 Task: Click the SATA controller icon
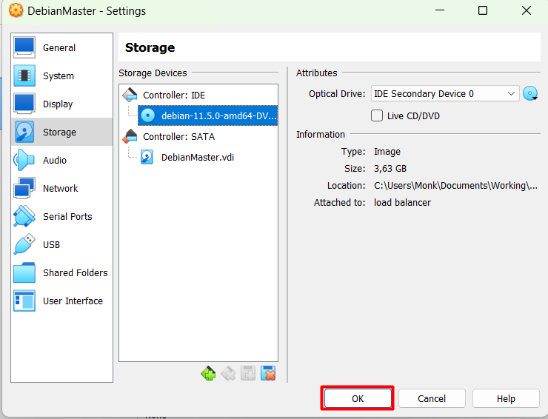coord(130,136)
